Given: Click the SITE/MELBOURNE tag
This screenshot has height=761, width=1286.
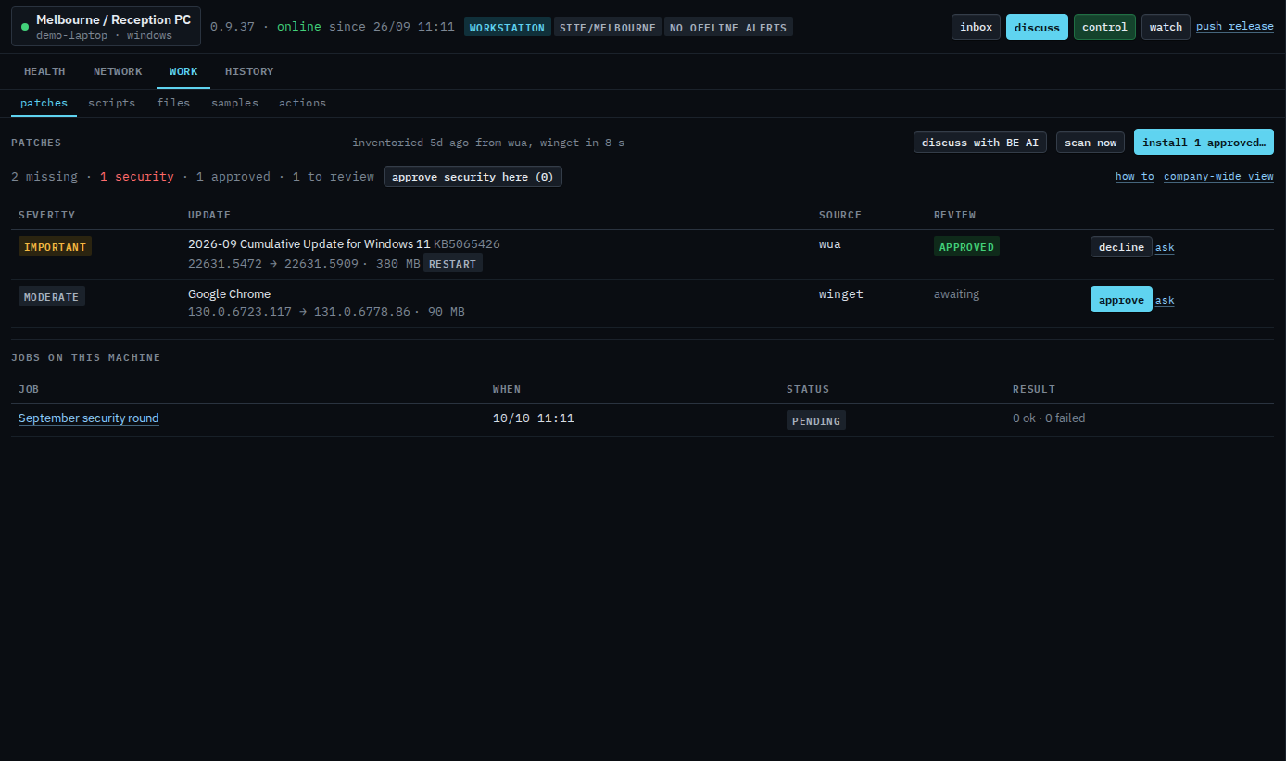Looking at the screenshot, I should pos(608,27).
